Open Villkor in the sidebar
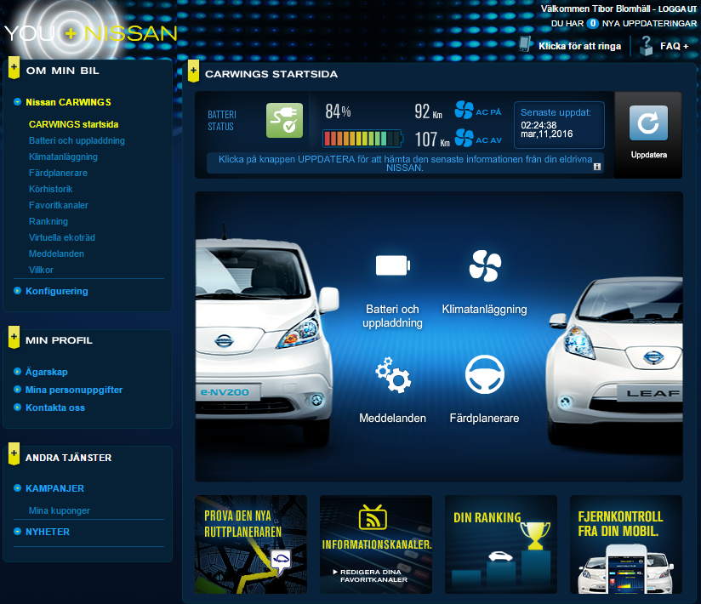Screen dimensions: 701x604 coord(41,270)
